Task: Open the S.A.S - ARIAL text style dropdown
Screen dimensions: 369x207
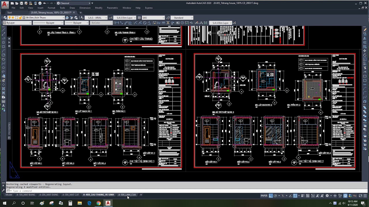Action: tap(106, 18)
